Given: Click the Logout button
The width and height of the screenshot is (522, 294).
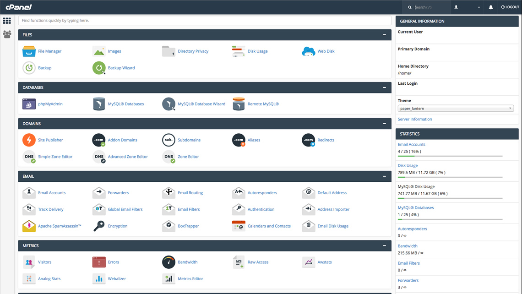Looking at the screenshot, I should 510,7.
